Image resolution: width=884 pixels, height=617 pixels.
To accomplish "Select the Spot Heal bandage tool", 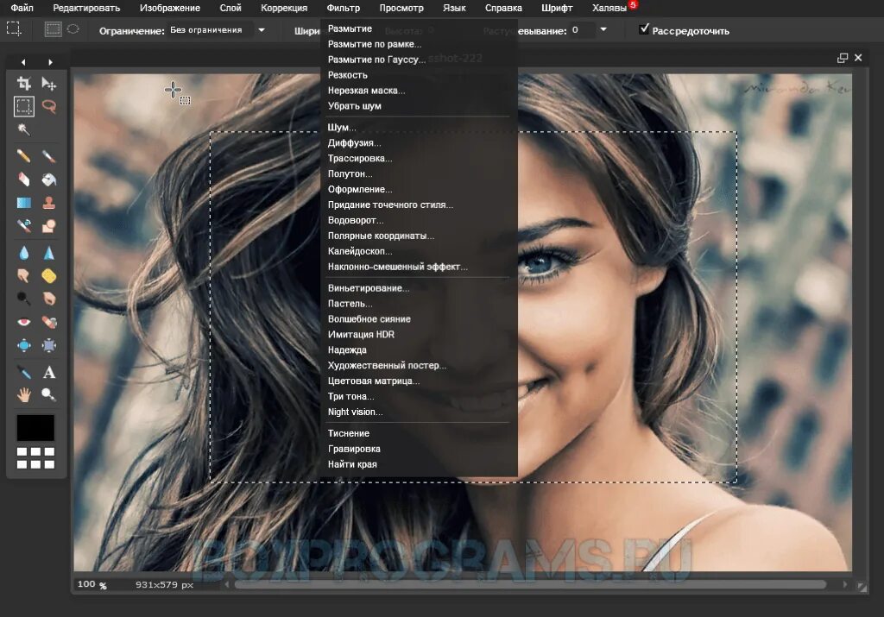I will point(49,322).
